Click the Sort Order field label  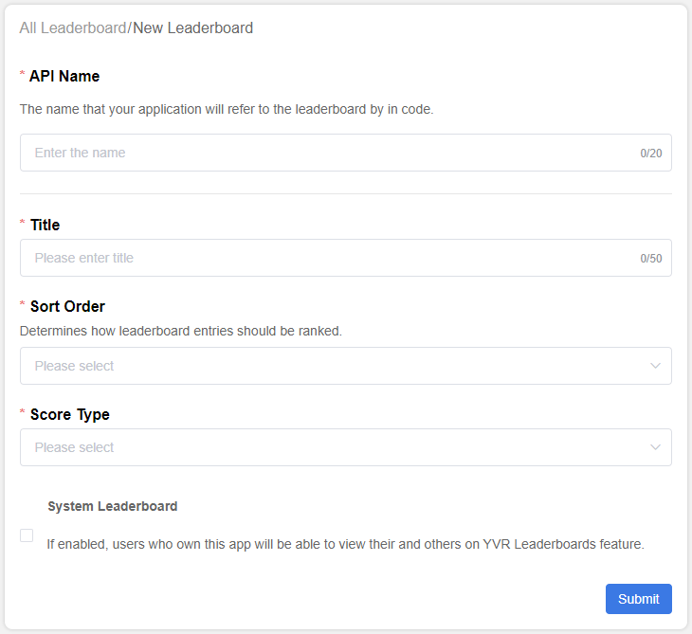point(67,306)
